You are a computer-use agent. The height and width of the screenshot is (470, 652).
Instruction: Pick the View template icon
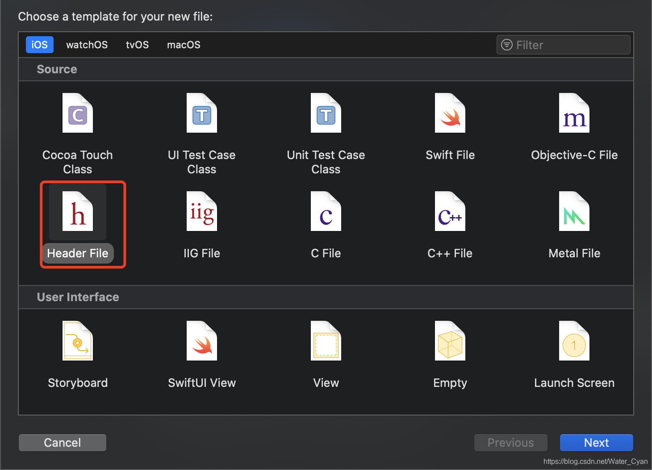(326, 341)
